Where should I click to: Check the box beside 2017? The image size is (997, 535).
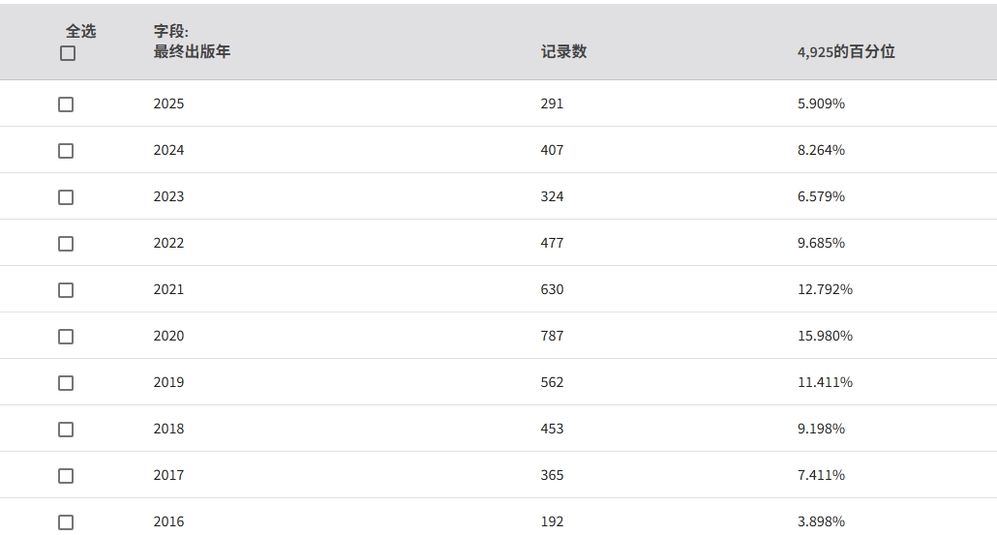(x=66, y=476)
